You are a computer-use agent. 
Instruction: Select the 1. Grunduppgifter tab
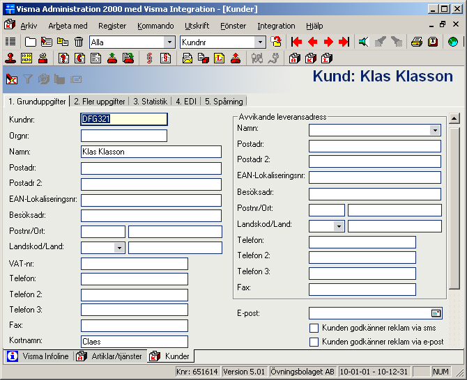(37, 102)
